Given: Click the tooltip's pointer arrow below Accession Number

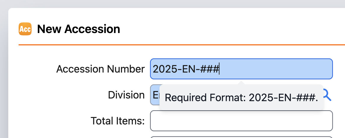Looking at the screenshot, I should coord(241,83).
